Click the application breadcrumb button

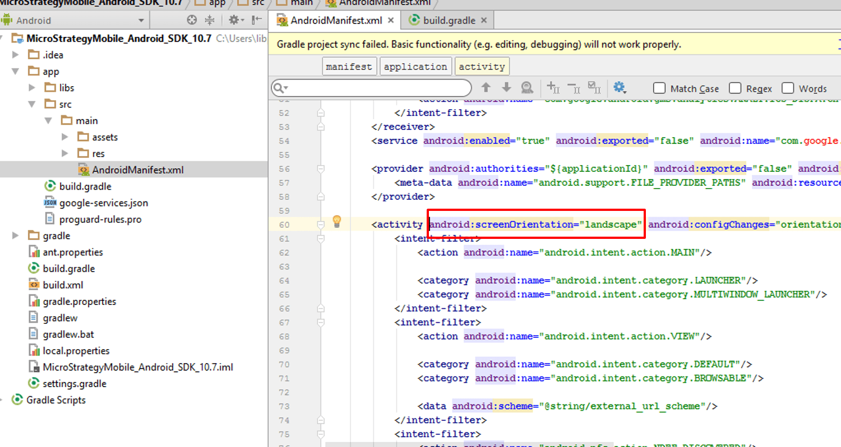tap(415, 67)
